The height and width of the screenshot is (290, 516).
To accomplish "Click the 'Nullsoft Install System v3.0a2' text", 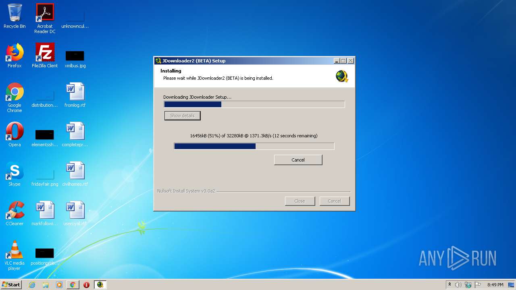I will click(186, 191).
